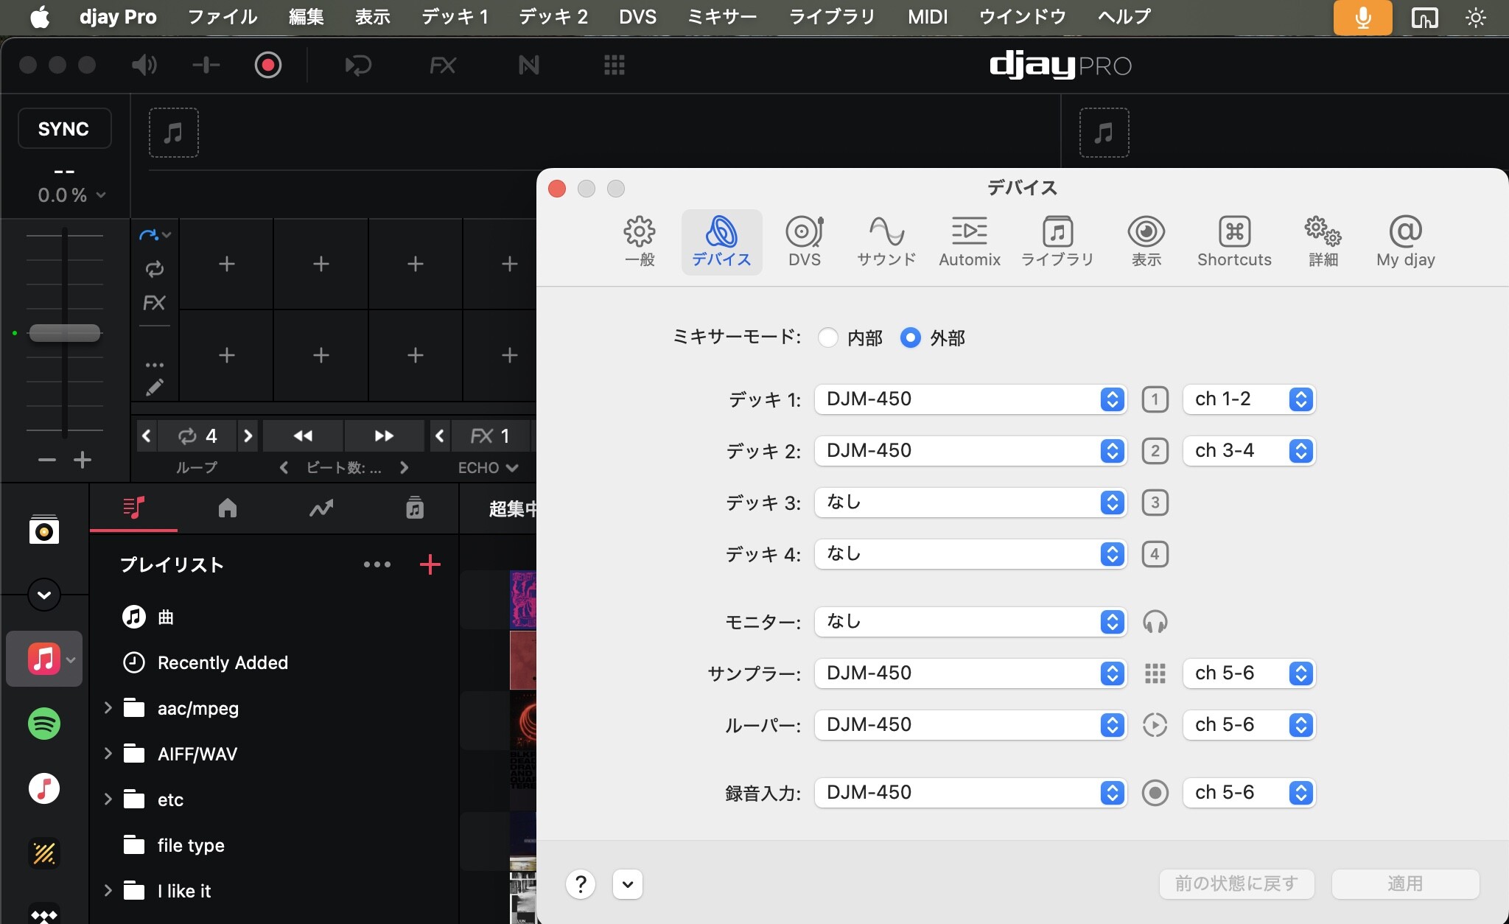
Task: Click the headphone monitor icon
Action: [1155, 622]
